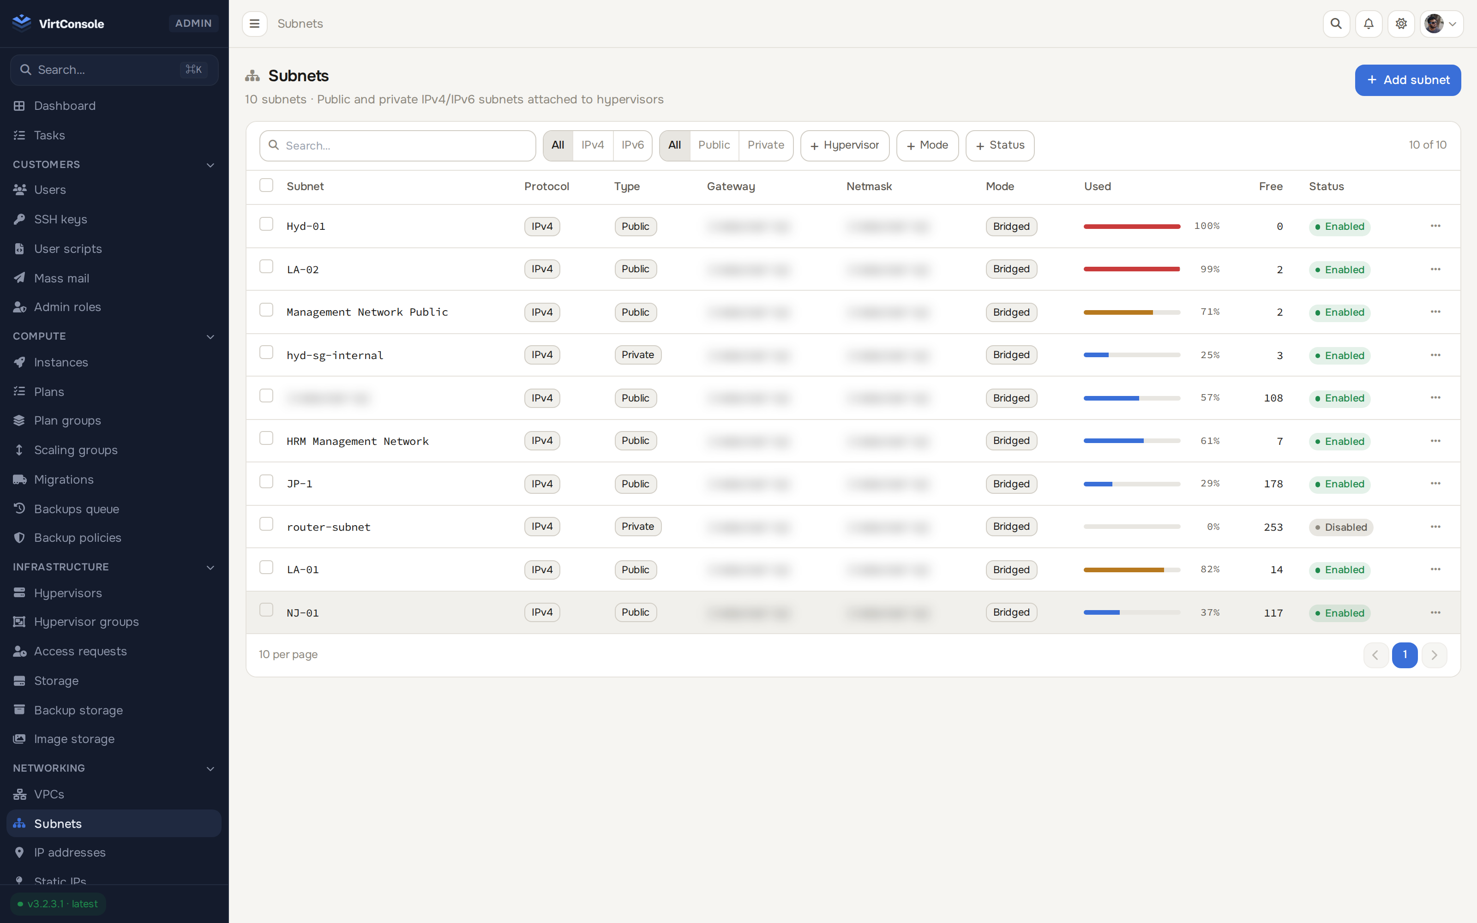
Task: Open row actions menu for Hyd-01
Action: [1435, 226]
